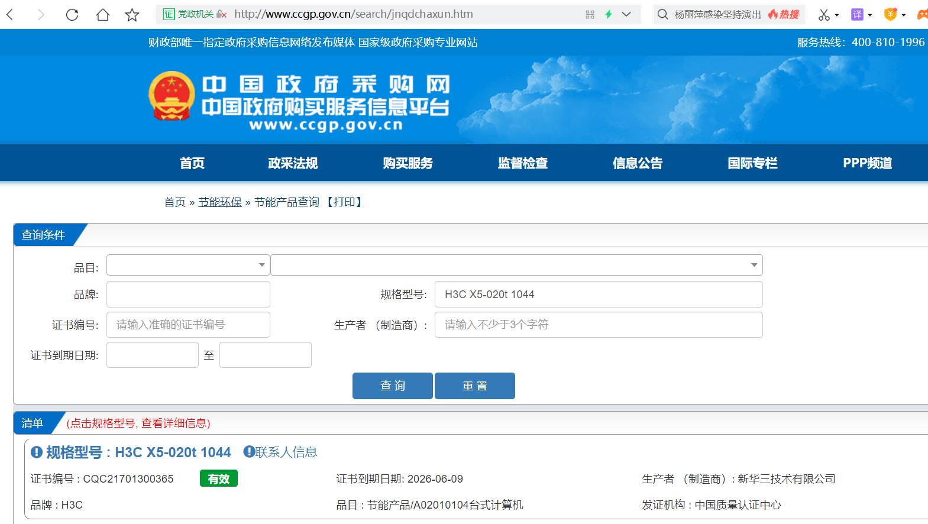The image size is (928, 524).
Task: Open the 规格型号：H3C X5-020t 1044 result title
Action: (x=138, y=452)
